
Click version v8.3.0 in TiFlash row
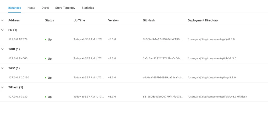coord(112,96)
